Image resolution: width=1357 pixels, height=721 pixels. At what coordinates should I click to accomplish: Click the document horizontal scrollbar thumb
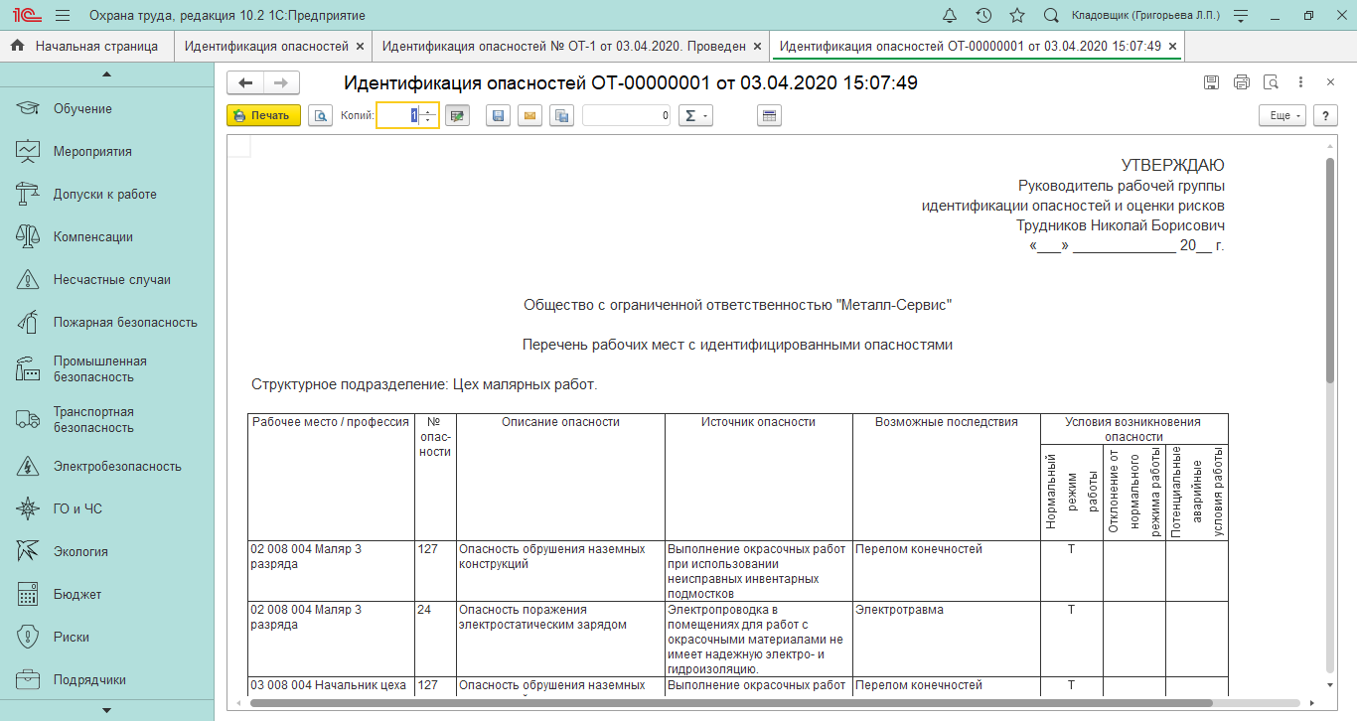pyautogui.click(x=731, y=703)
